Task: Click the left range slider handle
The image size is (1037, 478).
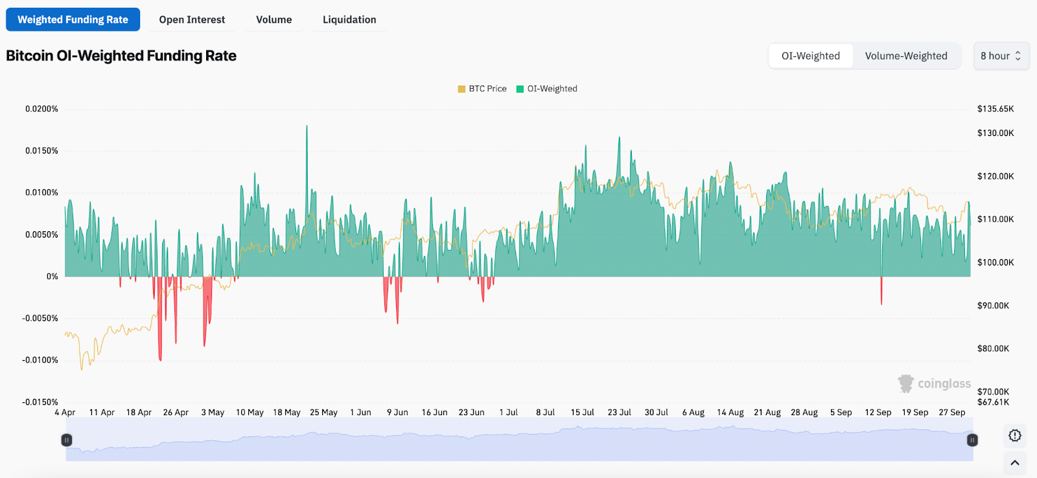Action: click(66, 440)
